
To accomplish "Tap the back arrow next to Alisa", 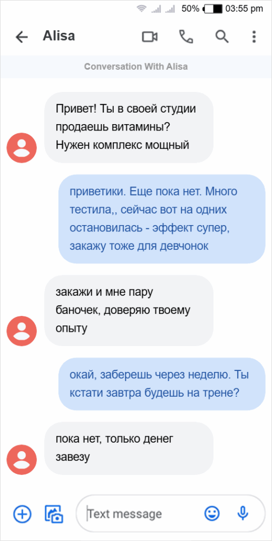I will [22, 37].
